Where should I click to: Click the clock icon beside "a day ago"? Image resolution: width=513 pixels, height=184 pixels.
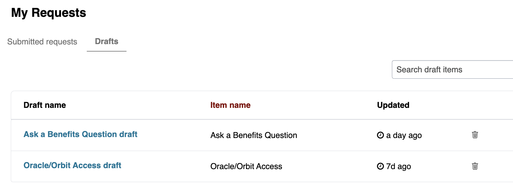coord(380,135)
